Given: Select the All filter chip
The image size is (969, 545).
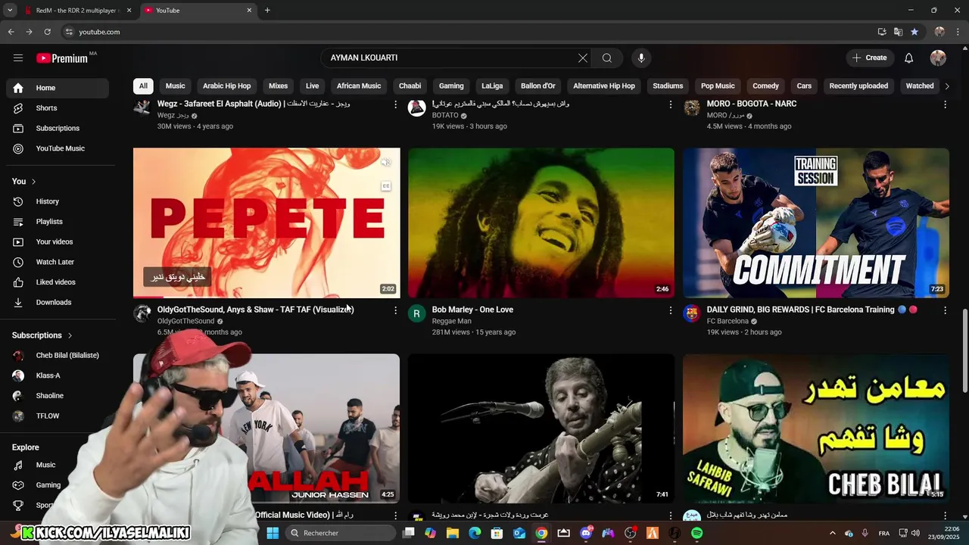Looking at the screenshot, I should [143, 86].
